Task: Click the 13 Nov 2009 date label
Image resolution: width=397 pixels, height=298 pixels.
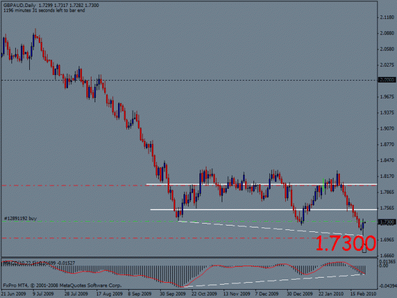Action: click(237, 294)
